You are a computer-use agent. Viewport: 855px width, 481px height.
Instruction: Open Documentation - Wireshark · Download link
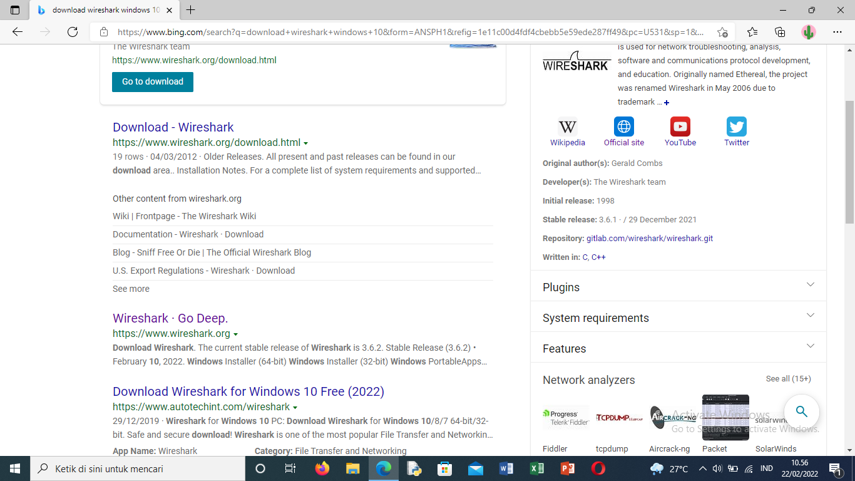pyautogui.click(x=188, y=234)
